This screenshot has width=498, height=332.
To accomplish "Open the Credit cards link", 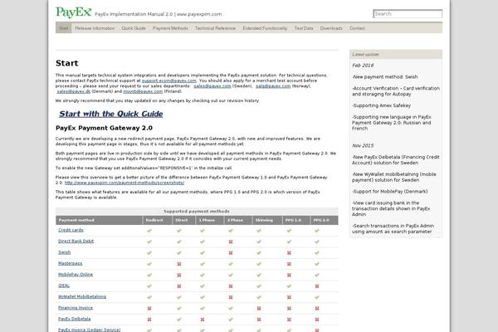I will 71,230.
